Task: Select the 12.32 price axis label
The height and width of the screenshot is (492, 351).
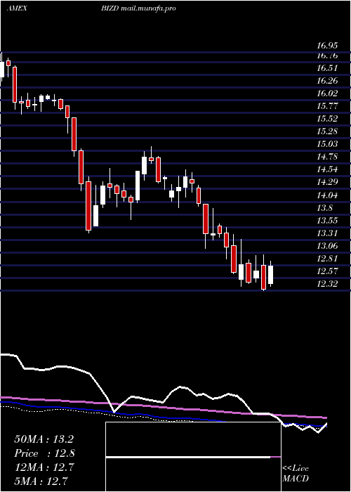Action: coord(327,284)
